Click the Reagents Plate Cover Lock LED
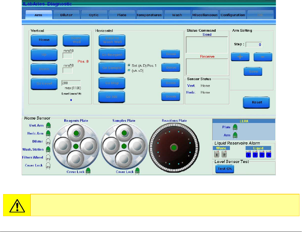 pyautogui.click(x=88, y=170)
